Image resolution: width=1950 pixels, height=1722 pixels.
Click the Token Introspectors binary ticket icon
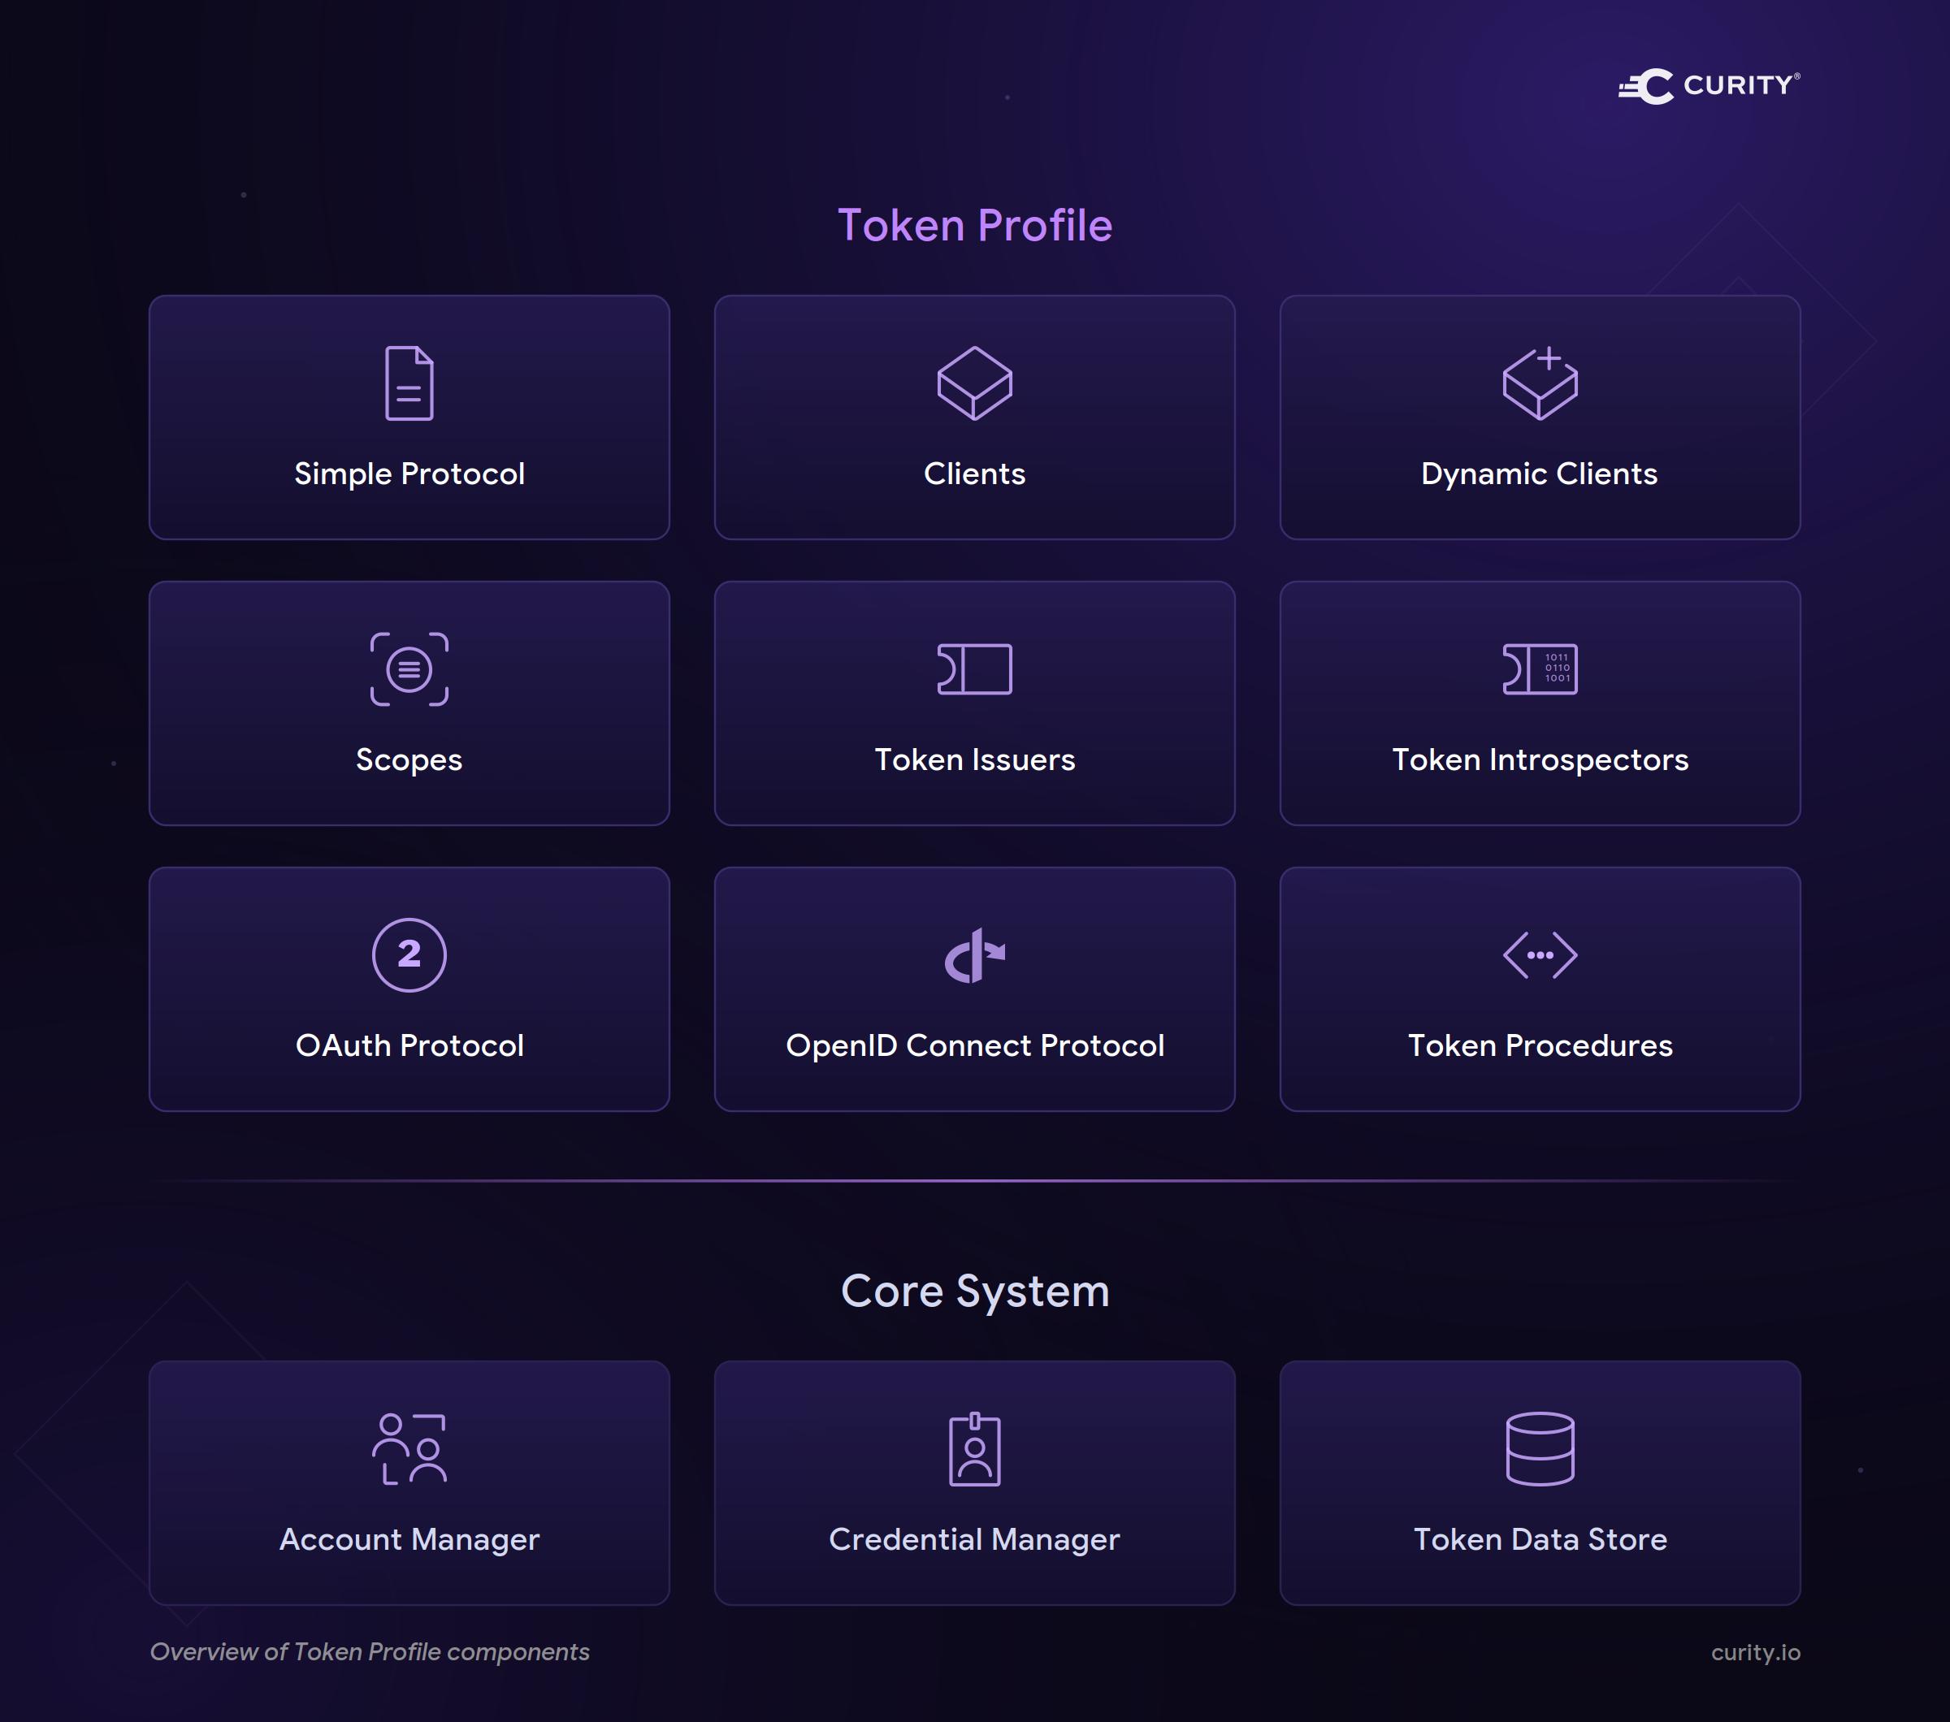pyautogui.click(x=1540, y=668)
